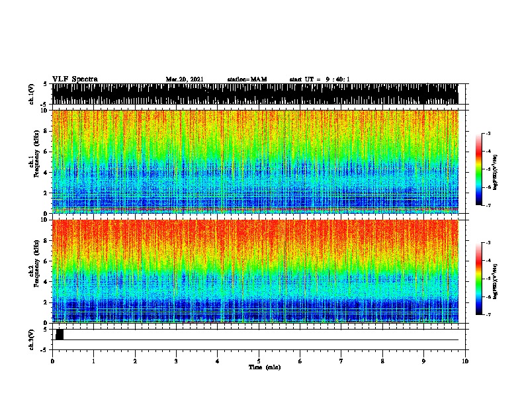Click the ch.1 color scale bar
524x405 pixels.
coord(479,169)
